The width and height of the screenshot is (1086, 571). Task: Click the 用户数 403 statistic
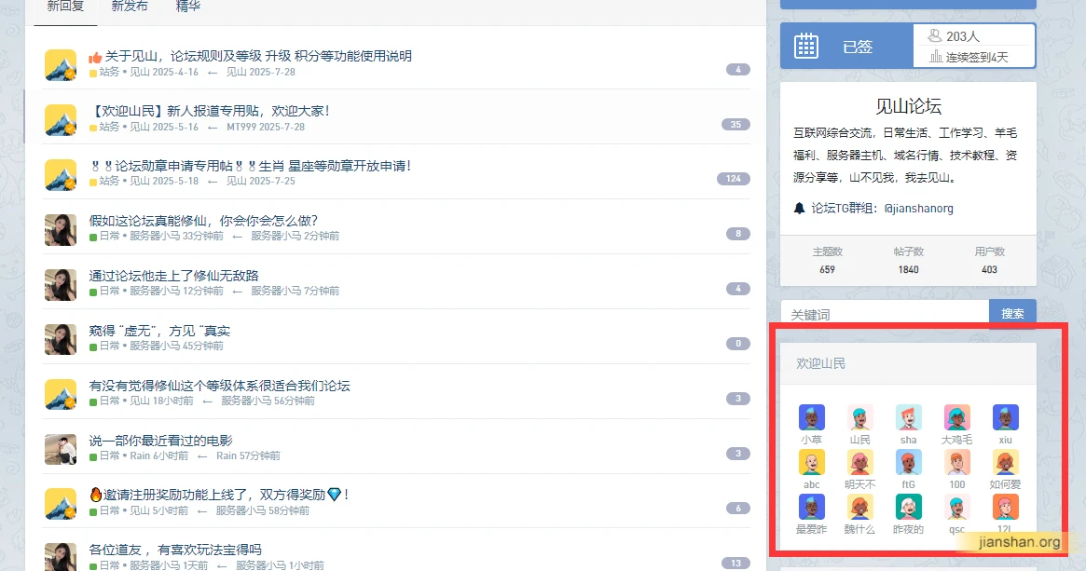990,260
